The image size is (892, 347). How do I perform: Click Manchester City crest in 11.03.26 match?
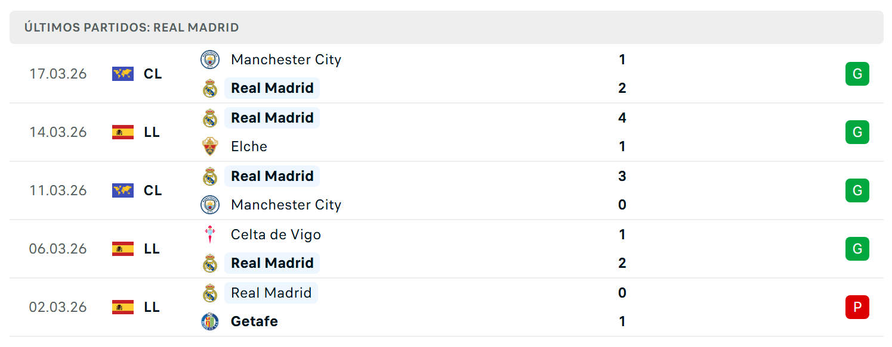click(x=210, y=205)
